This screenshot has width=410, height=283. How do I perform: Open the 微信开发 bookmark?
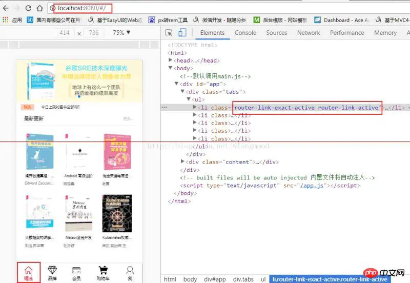click(220, 20)
